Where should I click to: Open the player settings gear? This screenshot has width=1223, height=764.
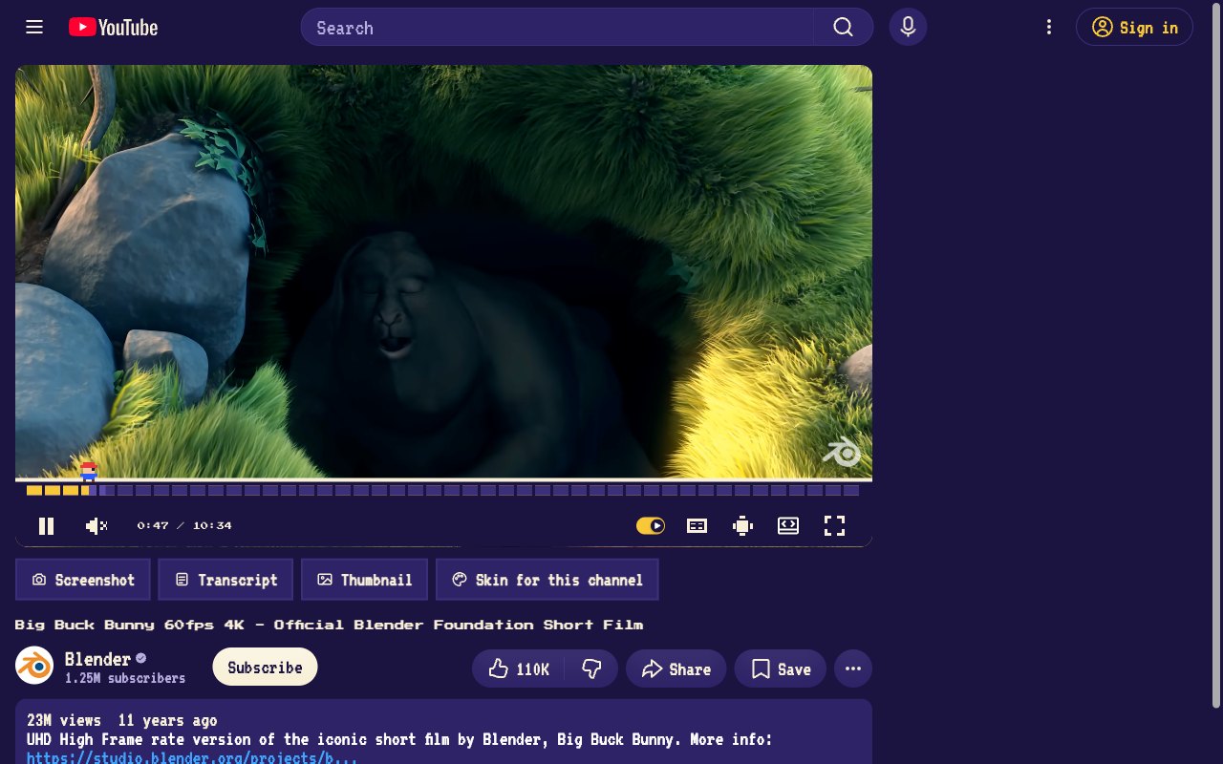pyautogui.click(x=742, y=525)
